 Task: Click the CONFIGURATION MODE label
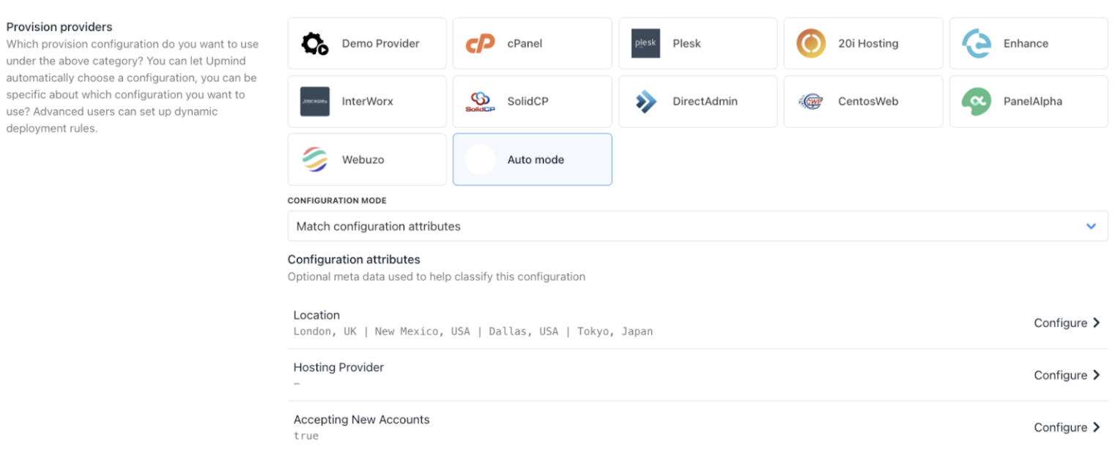tap(337, 200)
